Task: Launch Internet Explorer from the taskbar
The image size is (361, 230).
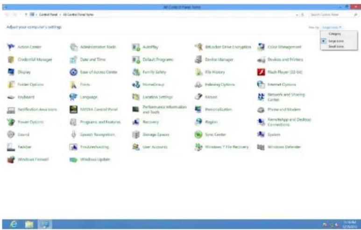Action: point(14,224)
